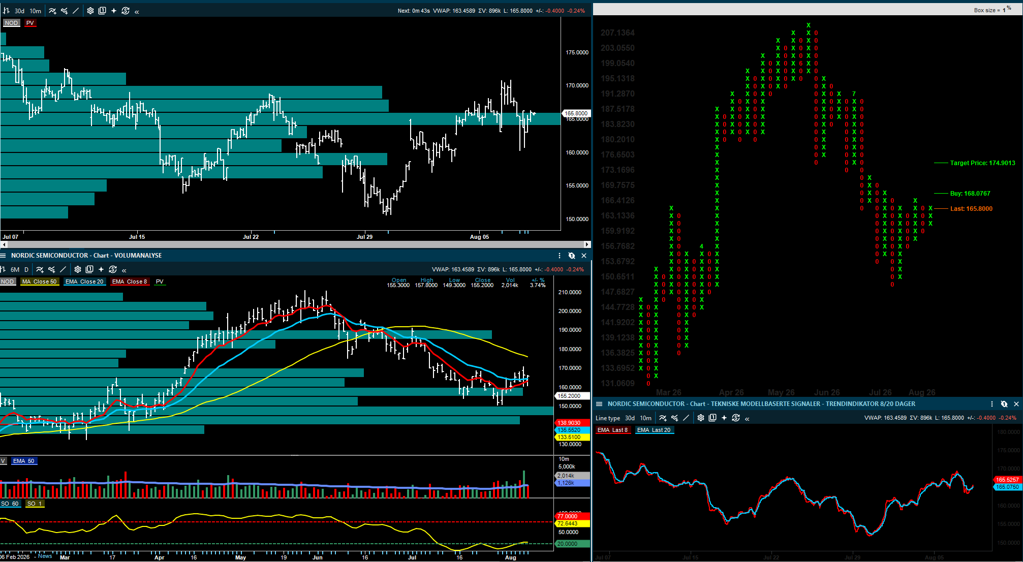Open the News link at bottom left
This screenshot has height=562, width=1023.
(x=45, y=556)
